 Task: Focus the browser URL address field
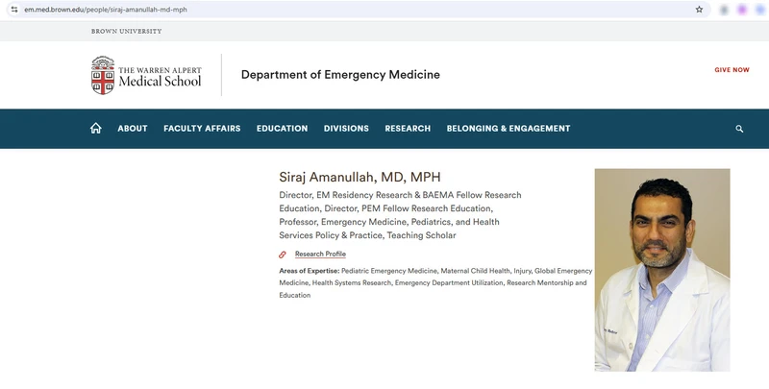[353, 10]
